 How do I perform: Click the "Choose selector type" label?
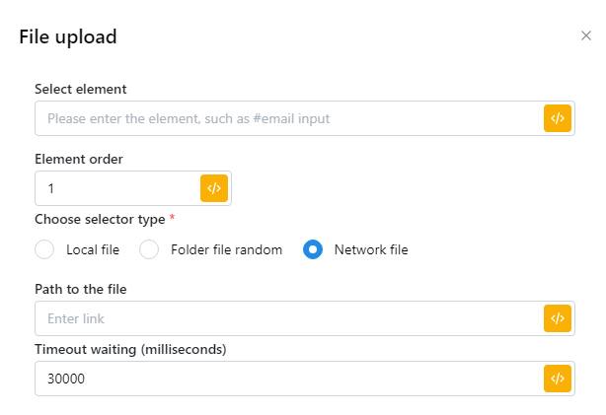coord(100,219)
